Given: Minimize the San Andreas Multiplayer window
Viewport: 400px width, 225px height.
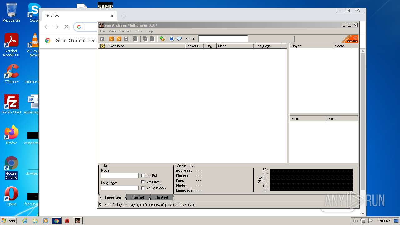Looking at the screenshot, I should 344,25.
